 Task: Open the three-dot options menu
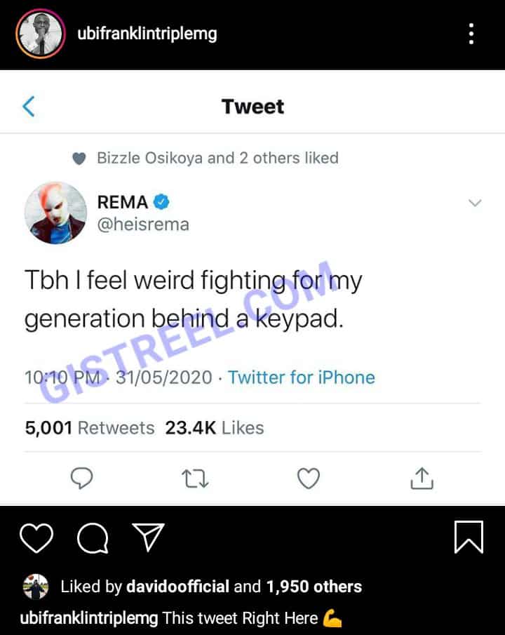(471, 34)
